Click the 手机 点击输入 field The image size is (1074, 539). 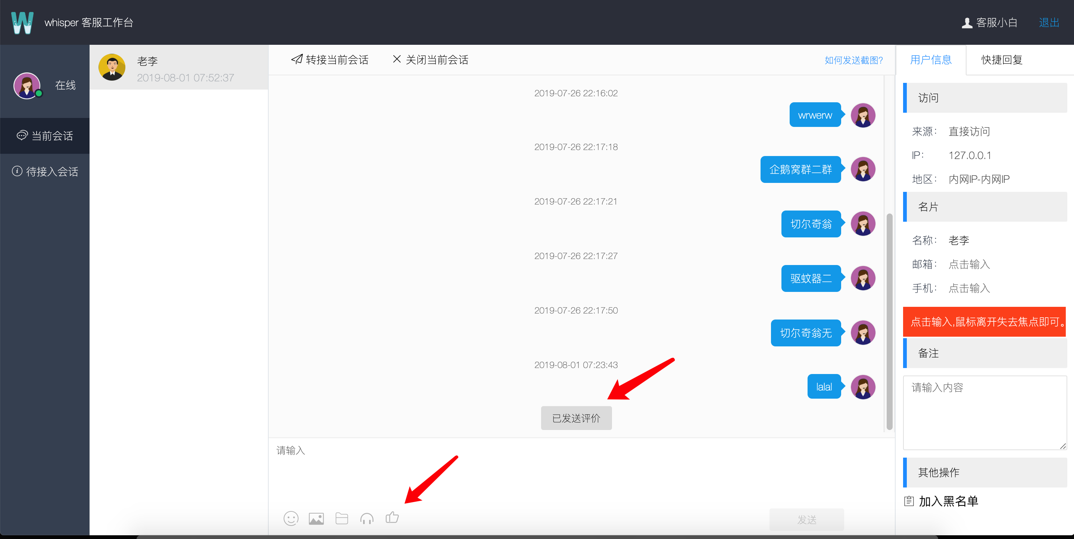(969, 288)
